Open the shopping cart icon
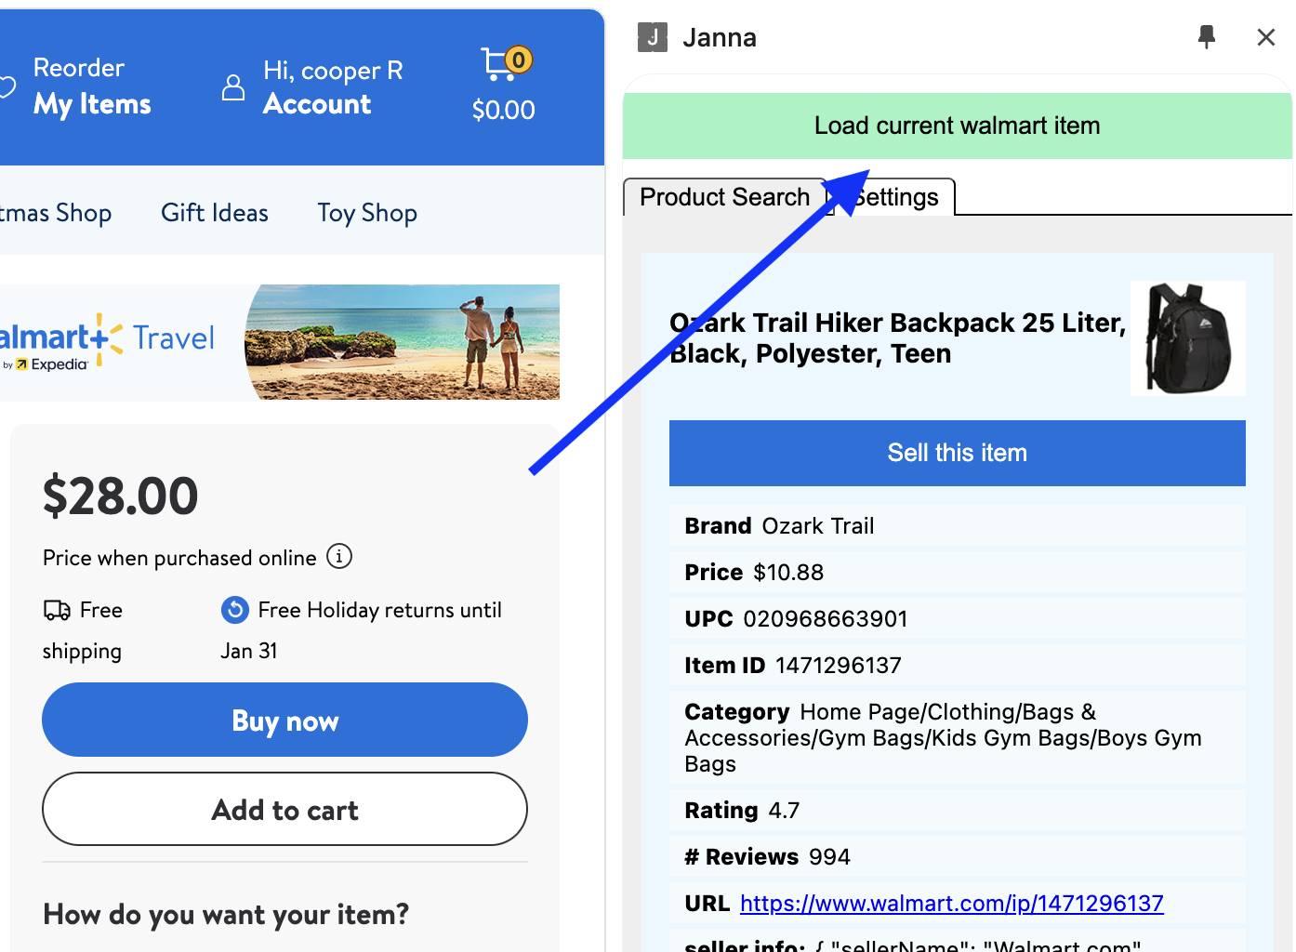The image size is (1296, 952). tap(505, 63)
